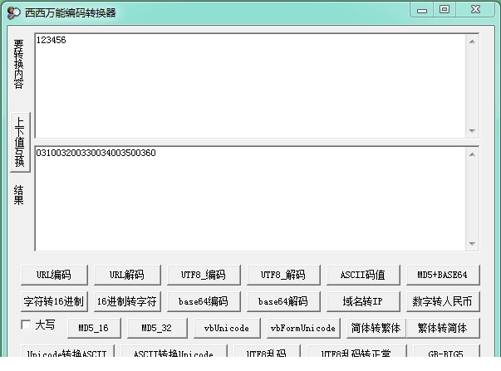Run UTF8_编码 conversion
Viewport: 501px width, 371px height.
[204, 275]
